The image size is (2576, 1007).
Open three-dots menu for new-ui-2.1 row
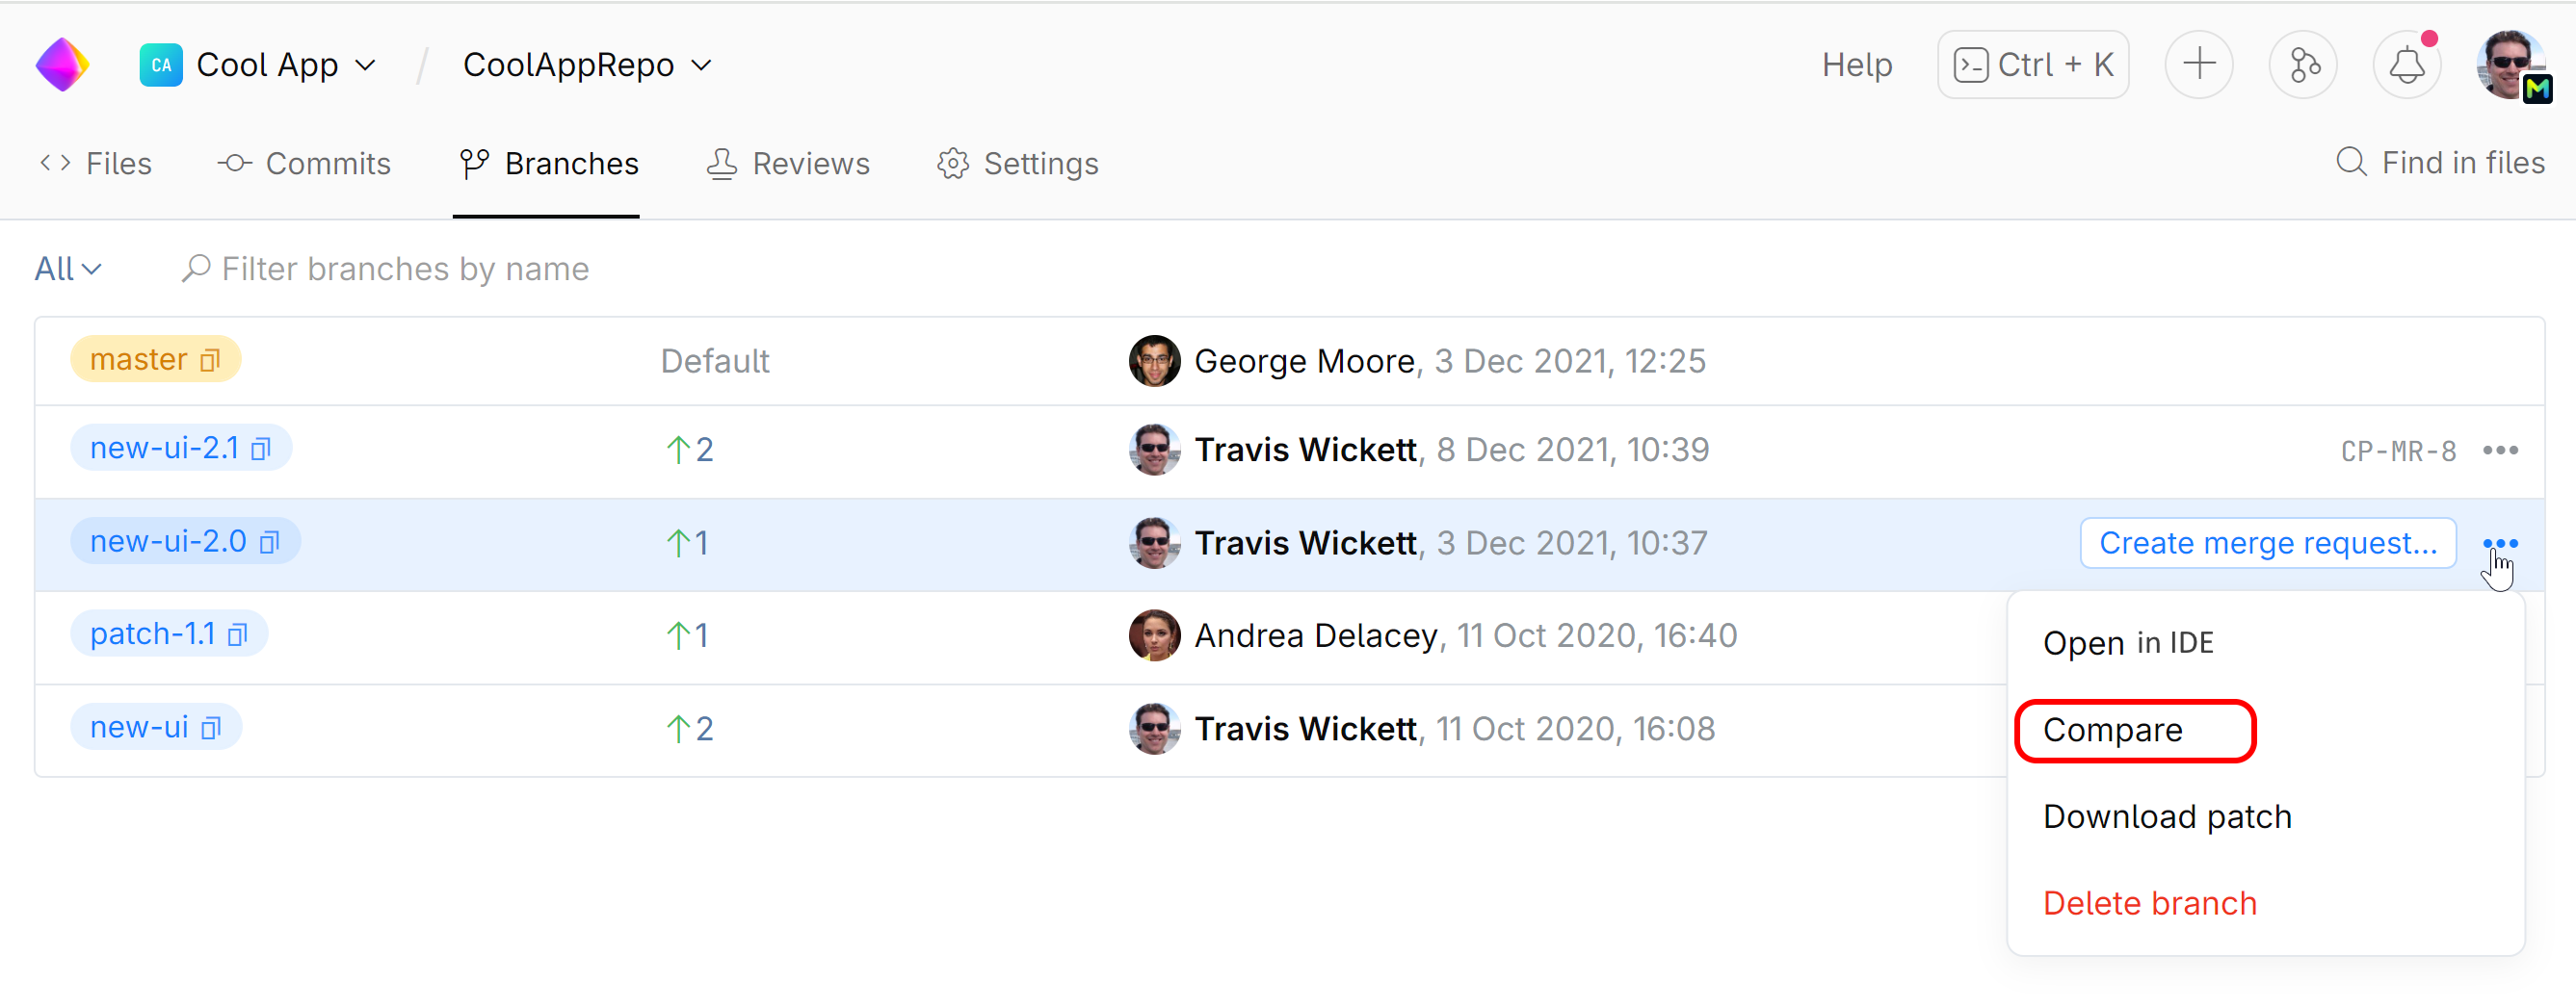2500,451
